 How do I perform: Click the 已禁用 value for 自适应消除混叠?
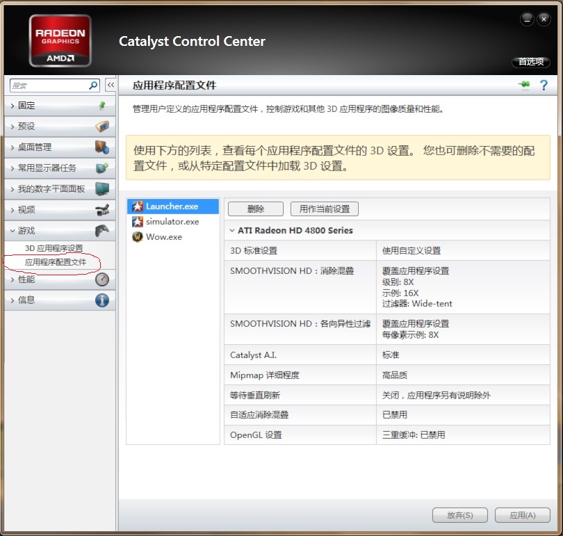tap(395, 414)
